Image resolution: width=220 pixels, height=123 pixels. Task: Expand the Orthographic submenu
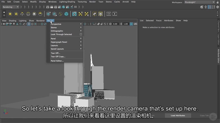tap(66, 31)
